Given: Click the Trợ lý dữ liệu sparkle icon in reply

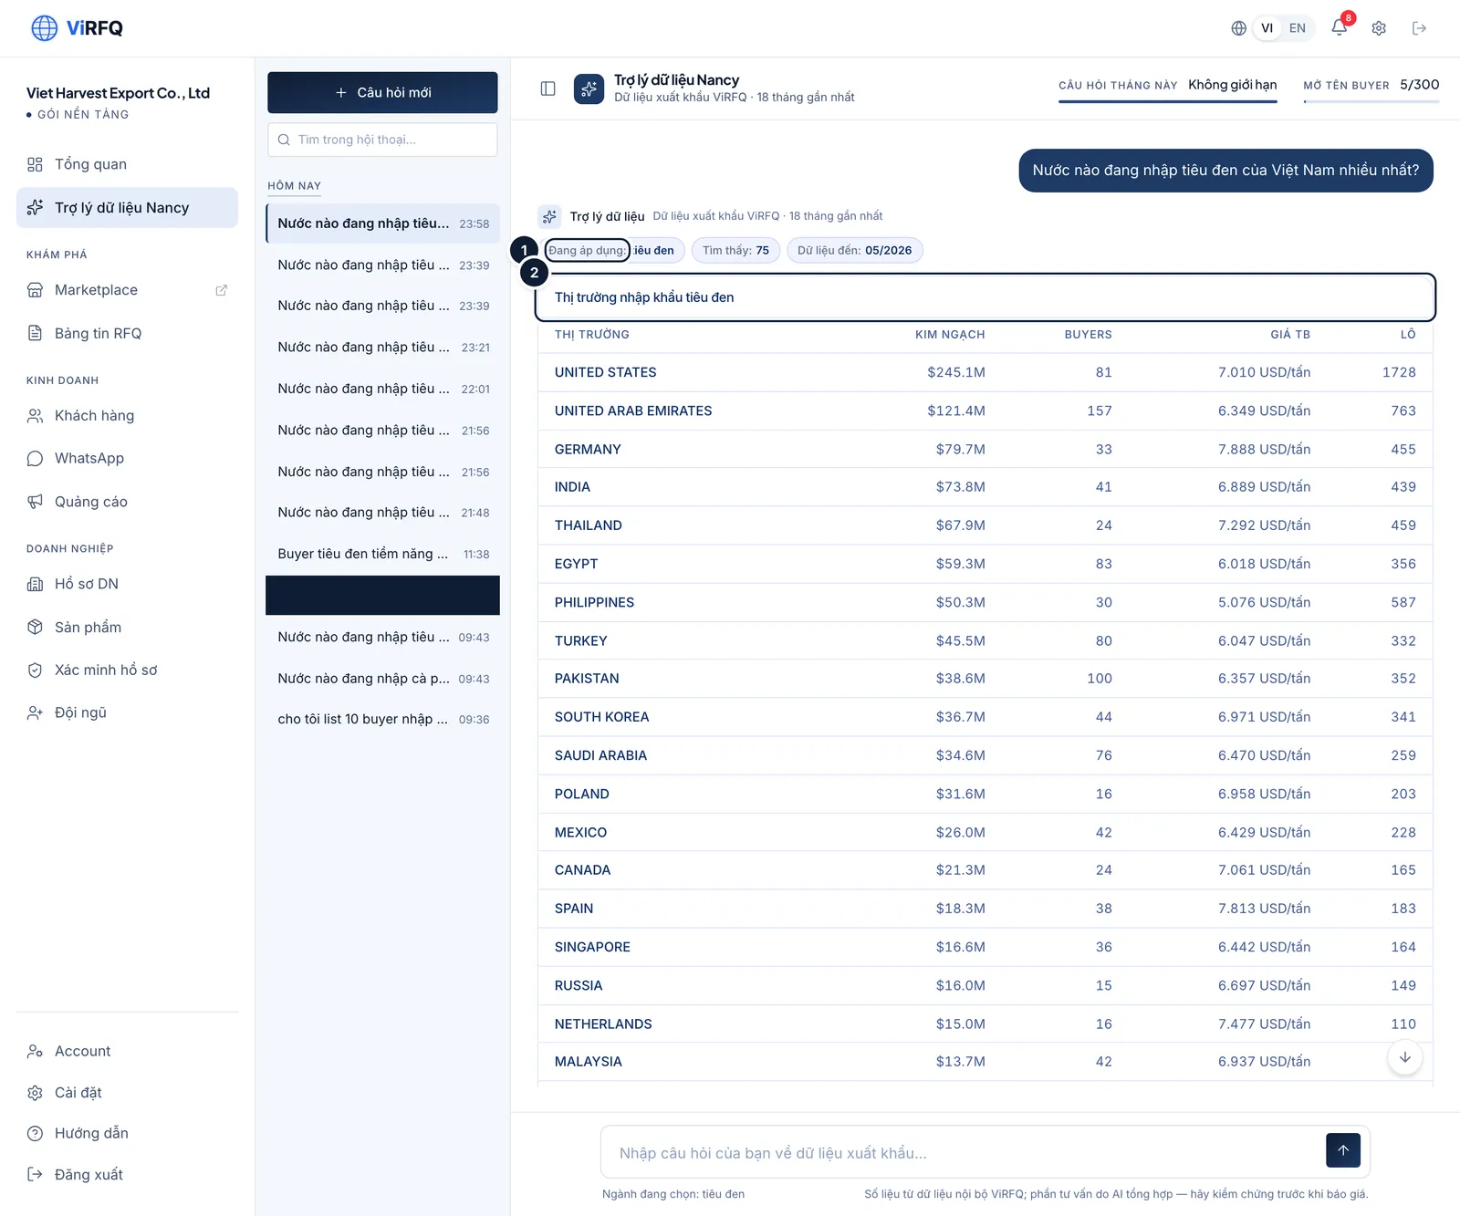Looking at the screenshot, I should 549,216.
